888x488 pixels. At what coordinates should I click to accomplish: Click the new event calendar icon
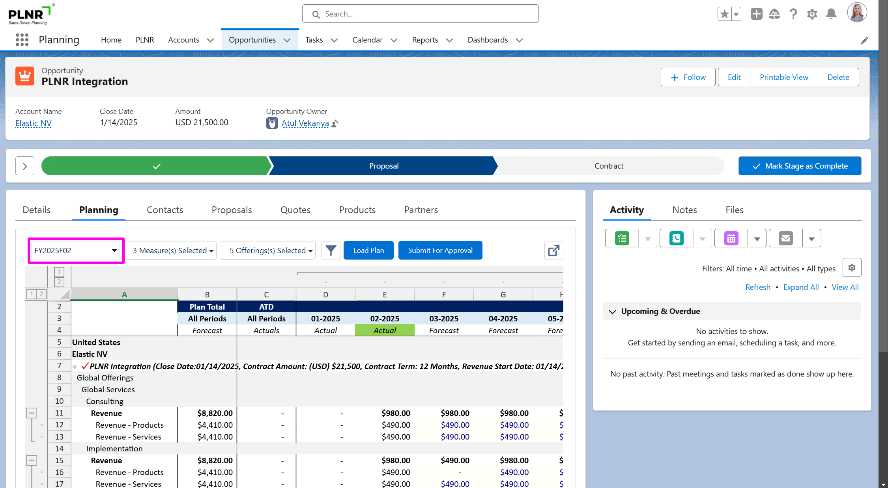tap(731, 238)
